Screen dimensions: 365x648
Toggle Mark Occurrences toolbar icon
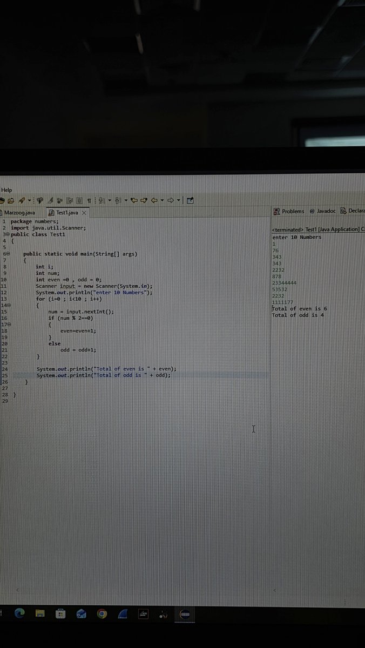50,200
